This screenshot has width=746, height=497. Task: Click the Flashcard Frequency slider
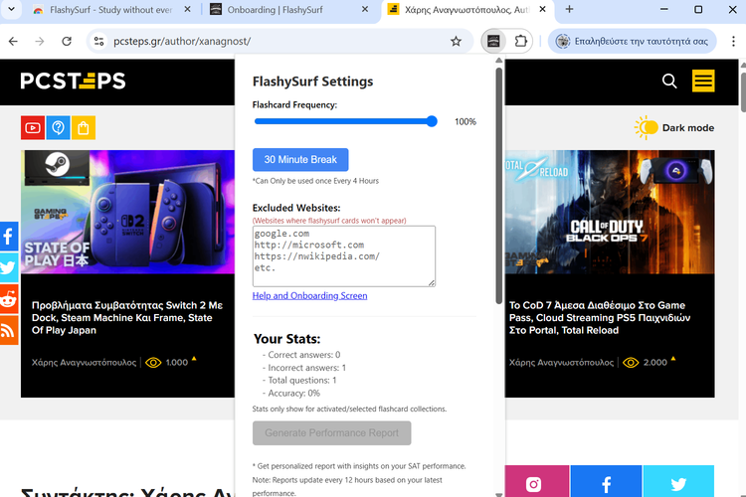tap(344, 121)
